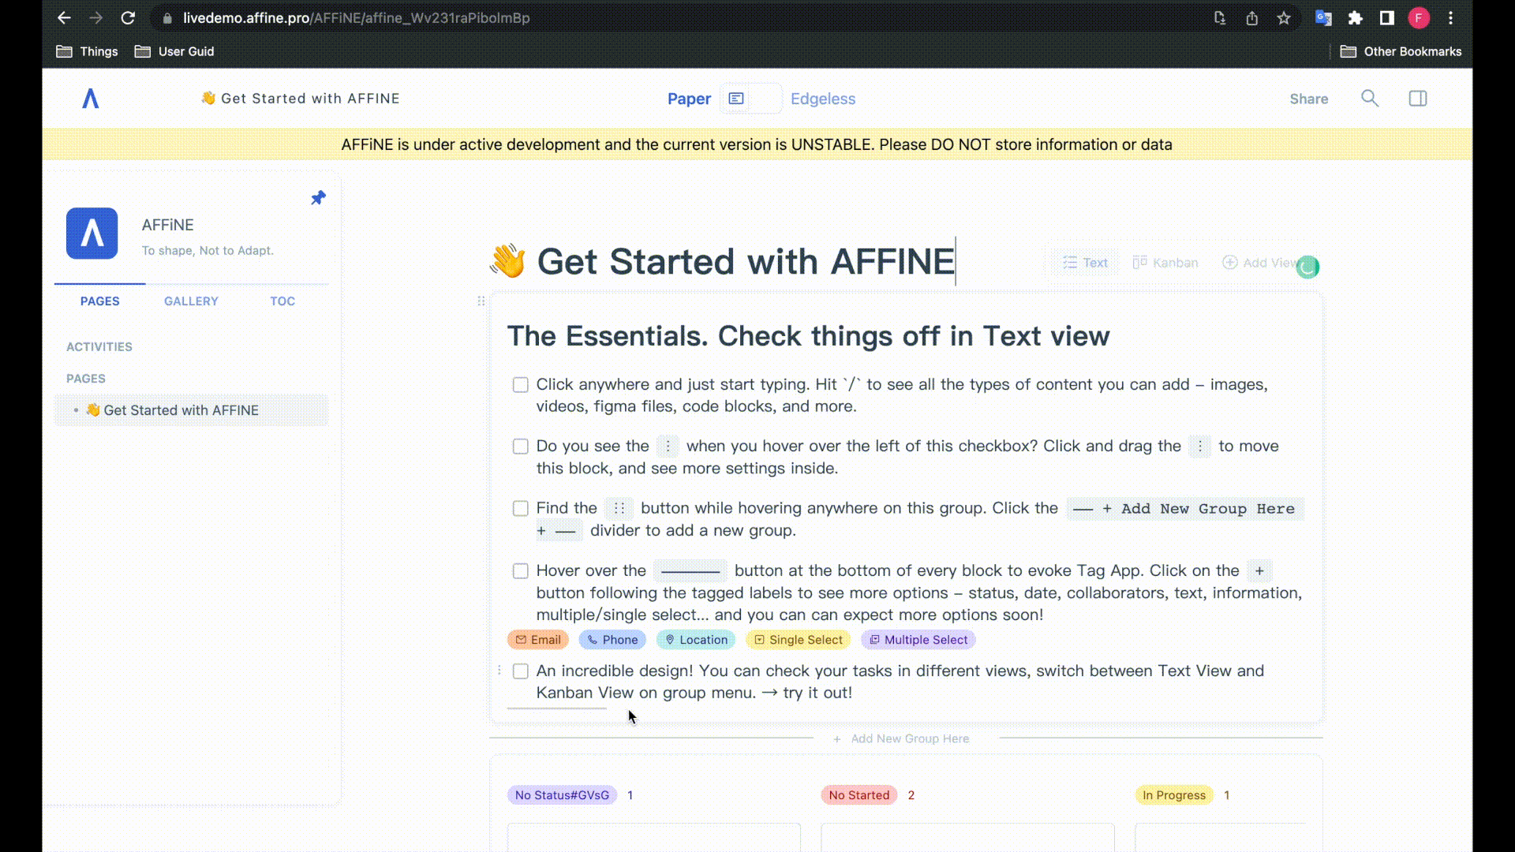This screenshot has height=852, width=1515.
Task: Click the AFFiNE logo in header
Action: pyautogui.click(x=91, y=99)
